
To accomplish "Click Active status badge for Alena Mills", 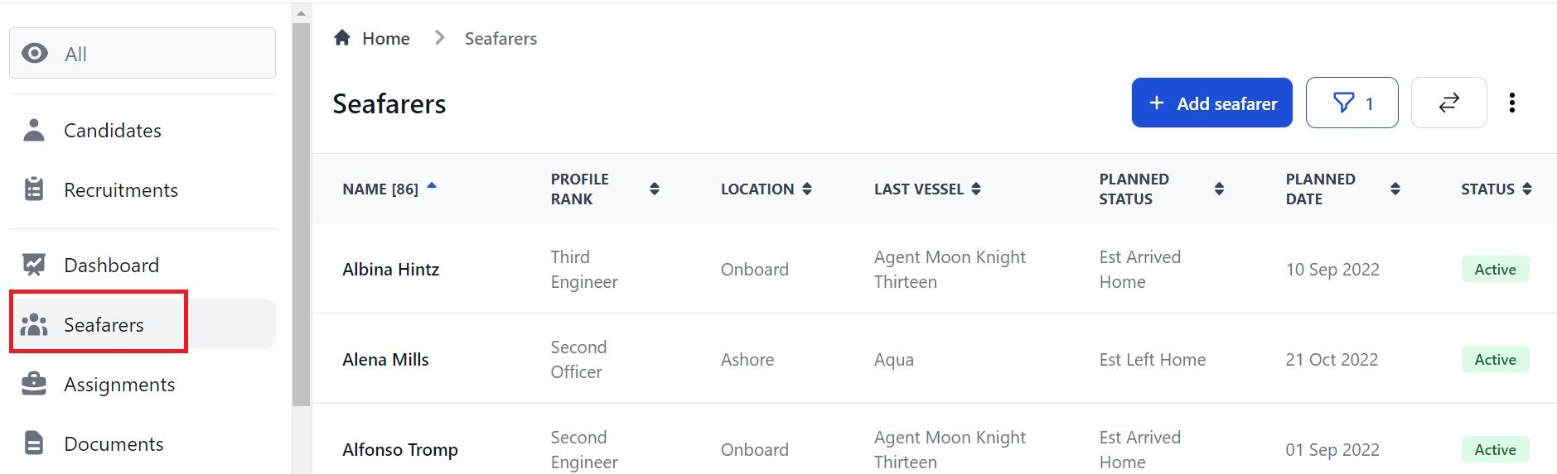I will tap(1495, 359).
